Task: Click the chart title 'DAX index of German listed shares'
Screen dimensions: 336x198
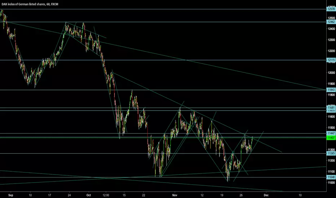Action: [x=23, y=4]
